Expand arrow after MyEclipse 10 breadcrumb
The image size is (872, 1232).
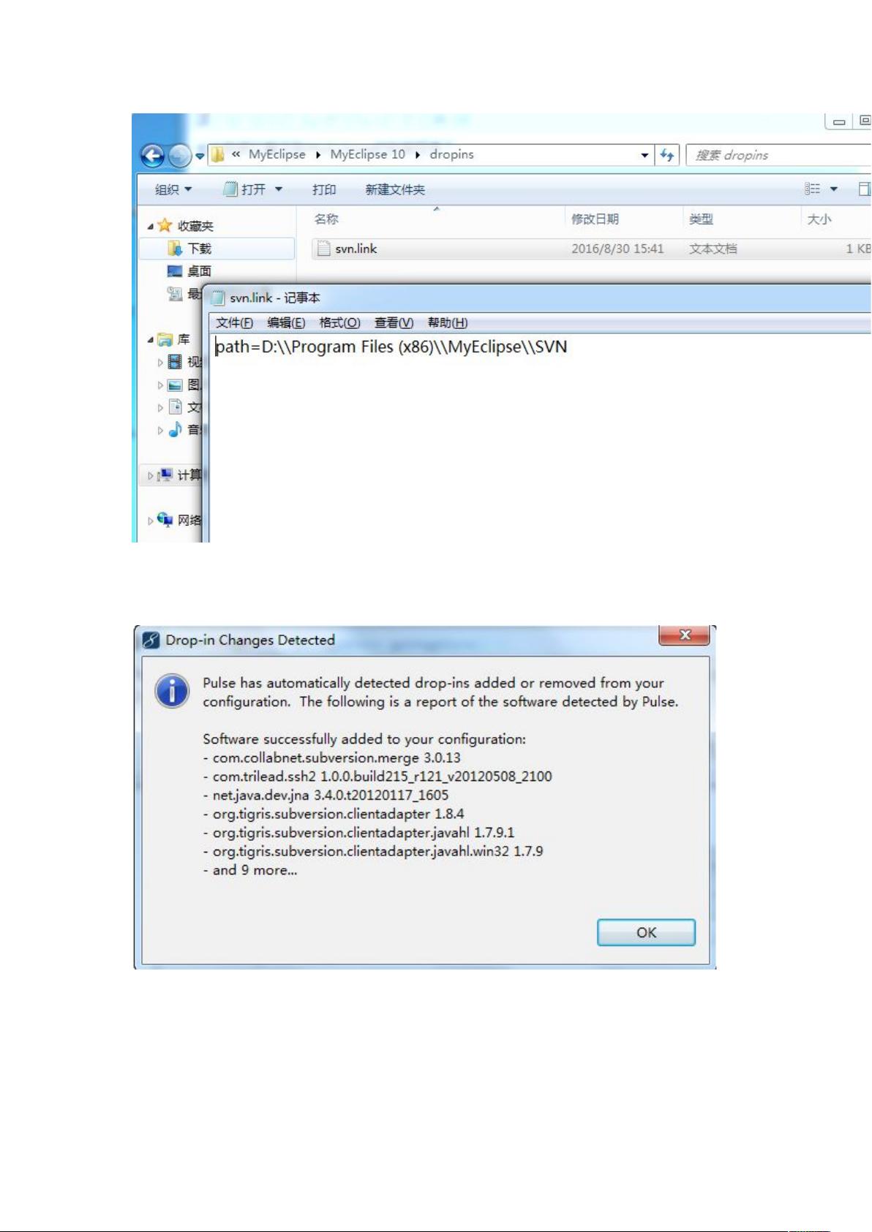418,155
